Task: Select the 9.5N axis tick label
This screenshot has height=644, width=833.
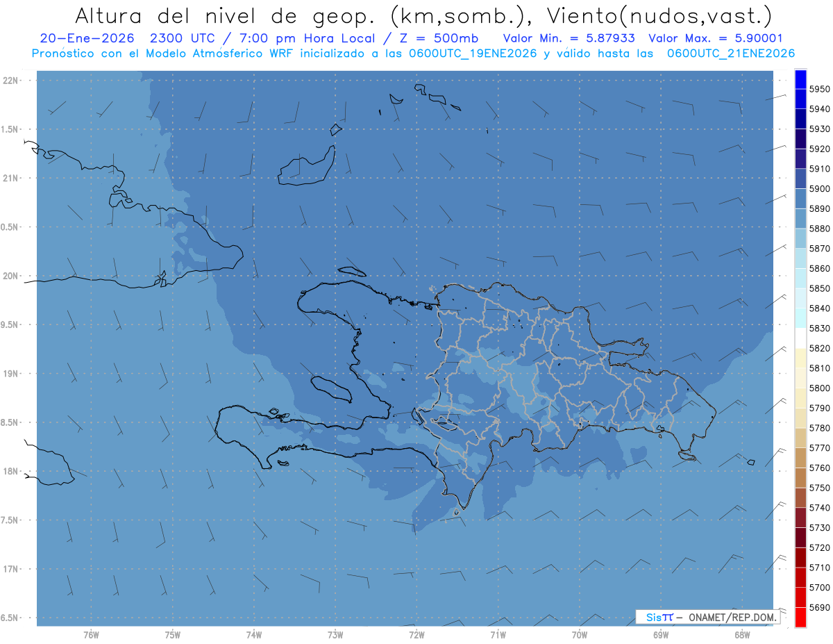Action: (10, 325)
